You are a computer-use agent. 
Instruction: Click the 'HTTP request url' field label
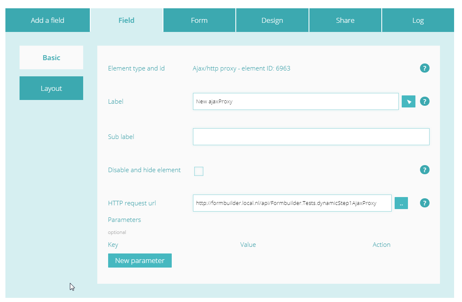coord(132,203)
